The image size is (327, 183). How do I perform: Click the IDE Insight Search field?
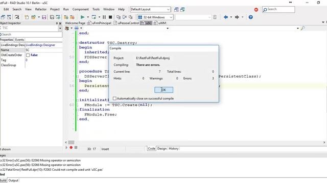tap(278, 9)
